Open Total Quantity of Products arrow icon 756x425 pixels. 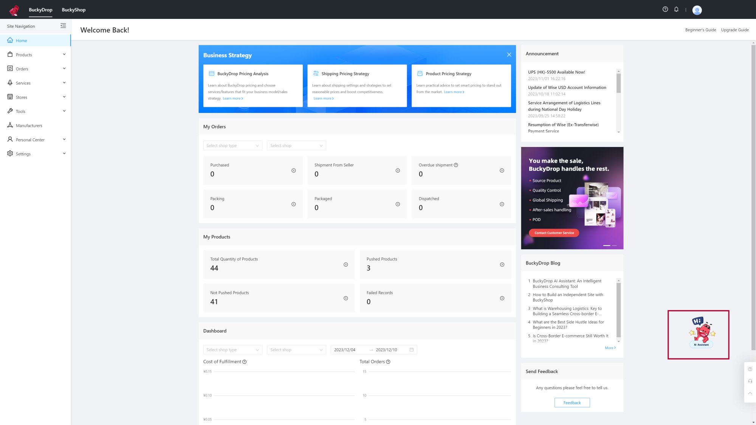pyautogui.click(x=346, y=265)
